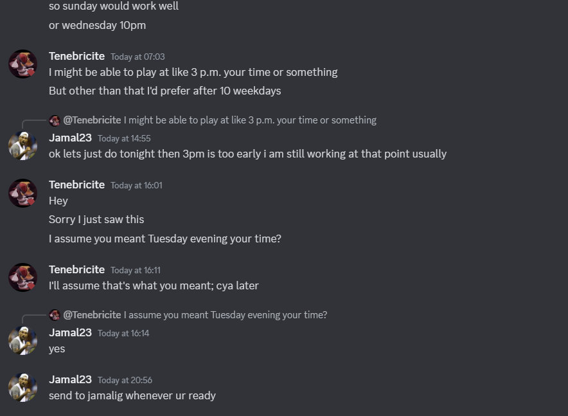Click the "Today at 16:11" timestamp
Screen dimensions: 568x416
pos(136,270)
